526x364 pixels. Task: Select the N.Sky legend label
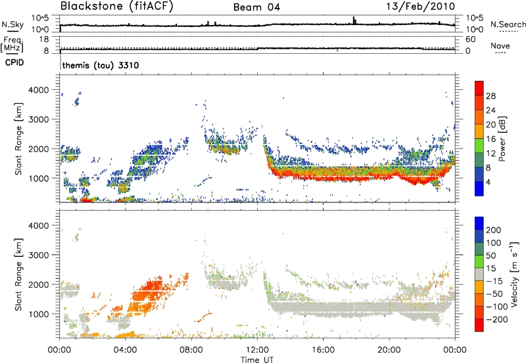pyautogui.click(x=12, y=24)
